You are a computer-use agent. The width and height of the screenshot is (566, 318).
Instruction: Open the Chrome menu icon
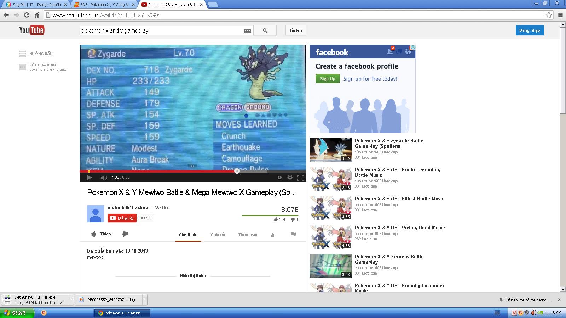[560, 15]
